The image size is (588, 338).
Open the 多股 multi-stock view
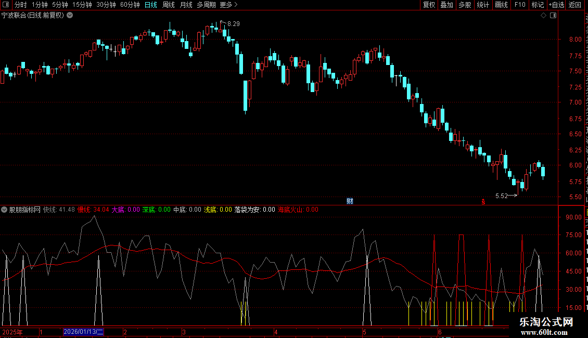[465, 5]
